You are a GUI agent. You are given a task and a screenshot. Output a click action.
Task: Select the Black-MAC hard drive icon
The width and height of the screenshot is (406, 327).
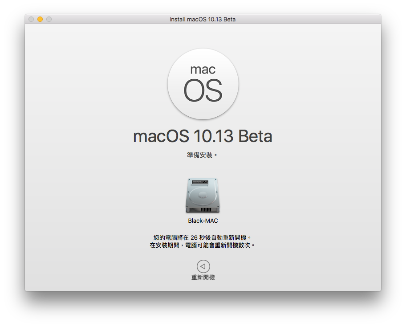pyautogui.click(x=203, y=196)
